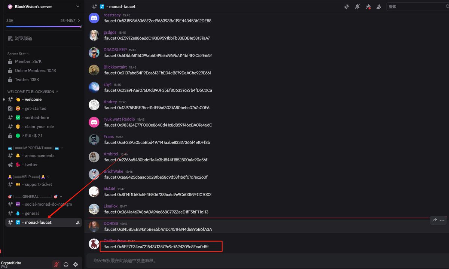Click the 3 级 server level label
The image size is (449, 269).
(x=10, y=21)
